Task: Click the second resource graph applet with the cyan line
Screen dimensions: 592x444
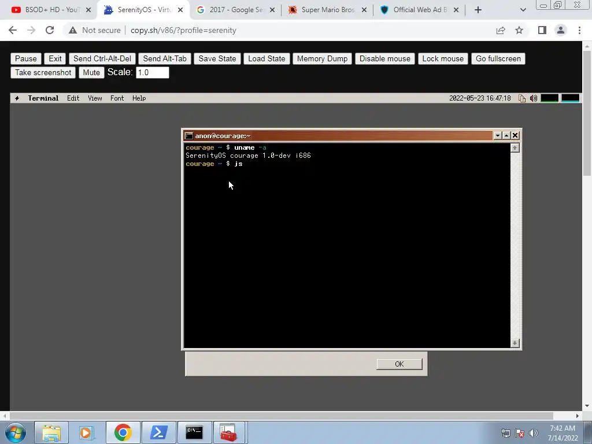Action: pos(570,98)
